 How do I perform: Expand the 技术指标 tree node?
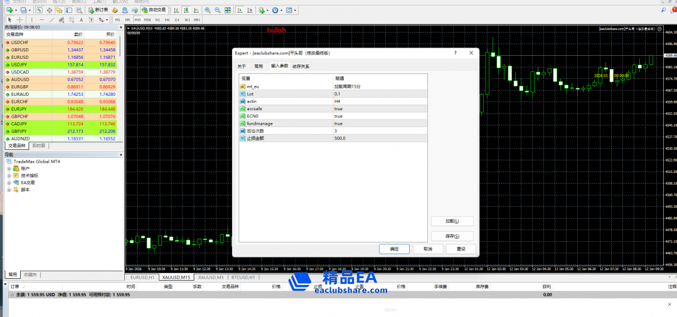[x=9, y=175]
